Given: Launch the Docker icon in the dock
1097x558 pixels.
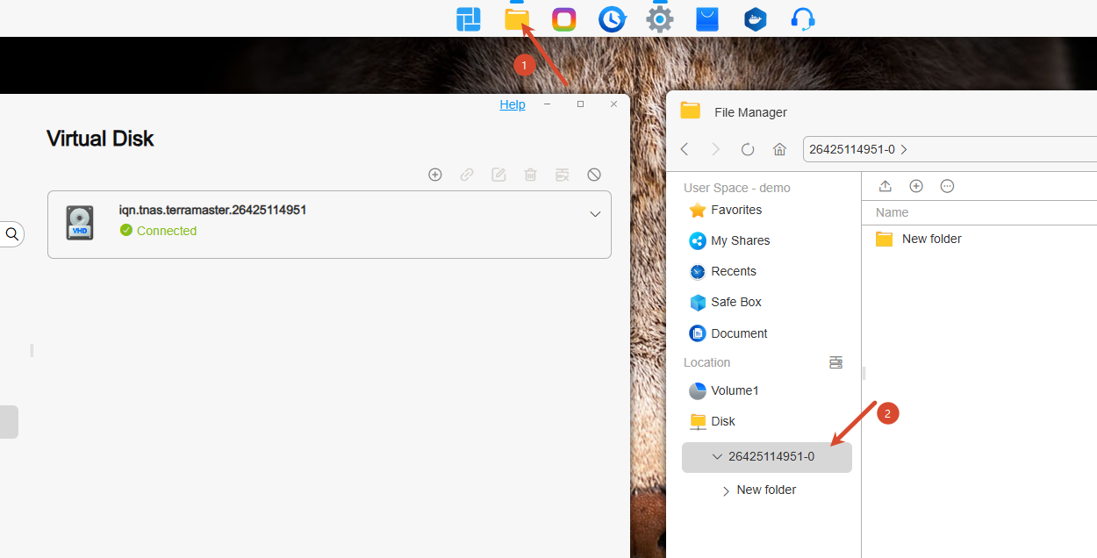Looking at the screenshot, I should pyautogui.click(x=755, y=19).
